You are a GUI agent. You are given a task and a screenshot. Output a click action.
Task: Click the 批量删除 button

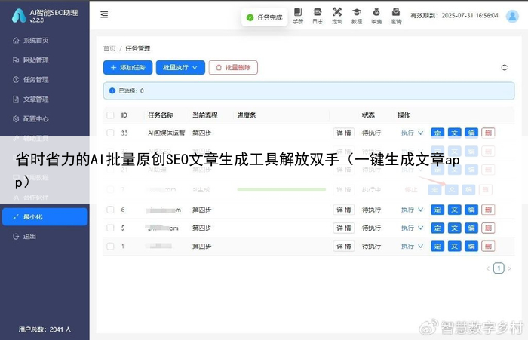(x=233, y=68)
